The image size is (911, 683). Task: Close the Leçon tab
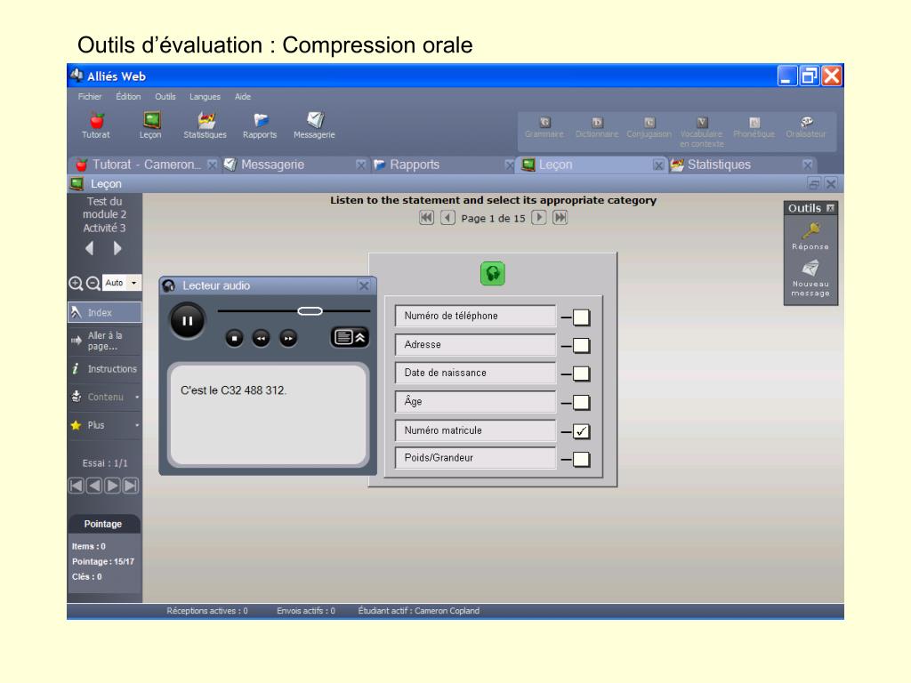click(658, 165)
